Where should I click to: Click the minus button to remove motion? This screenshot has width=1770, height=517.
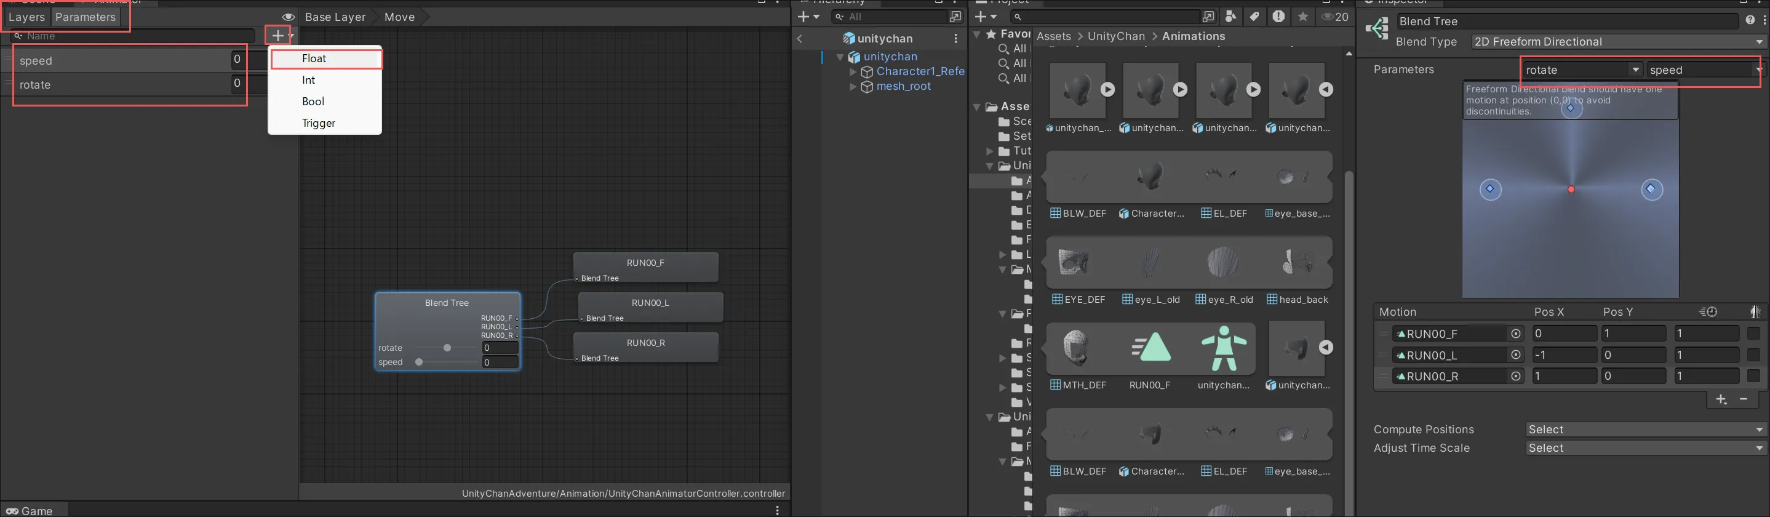point(1744,399)
